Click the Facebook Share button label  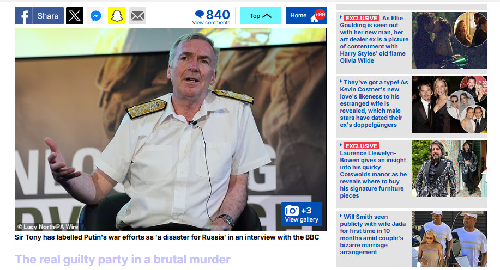(x=48, y=16)
